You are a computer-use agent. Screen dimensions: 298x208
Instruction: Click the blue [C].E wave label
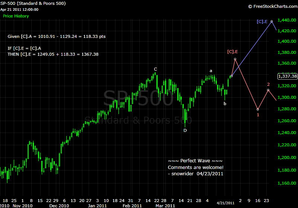262,22
